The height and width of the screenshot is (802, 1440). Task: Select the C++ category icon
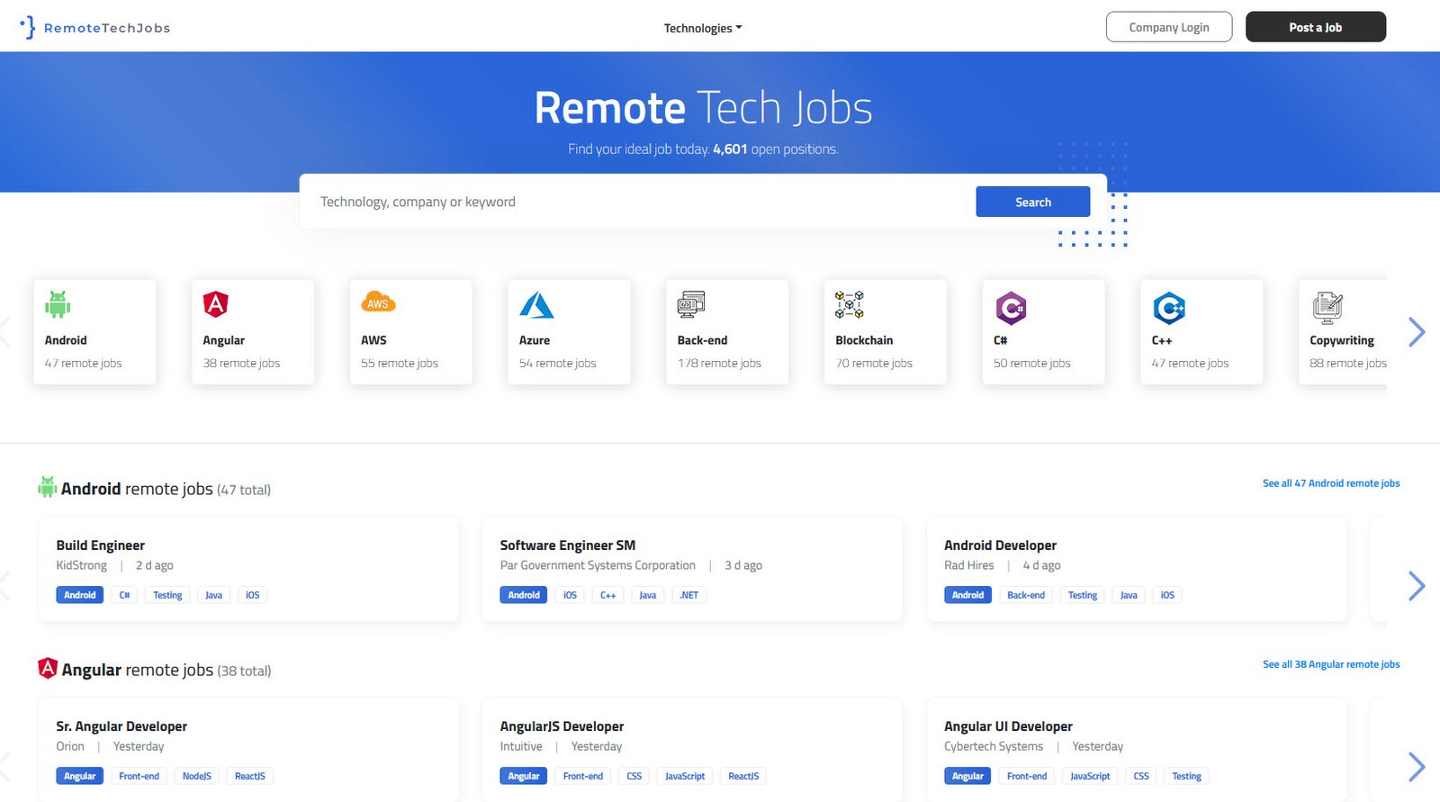click(1169, 308)
